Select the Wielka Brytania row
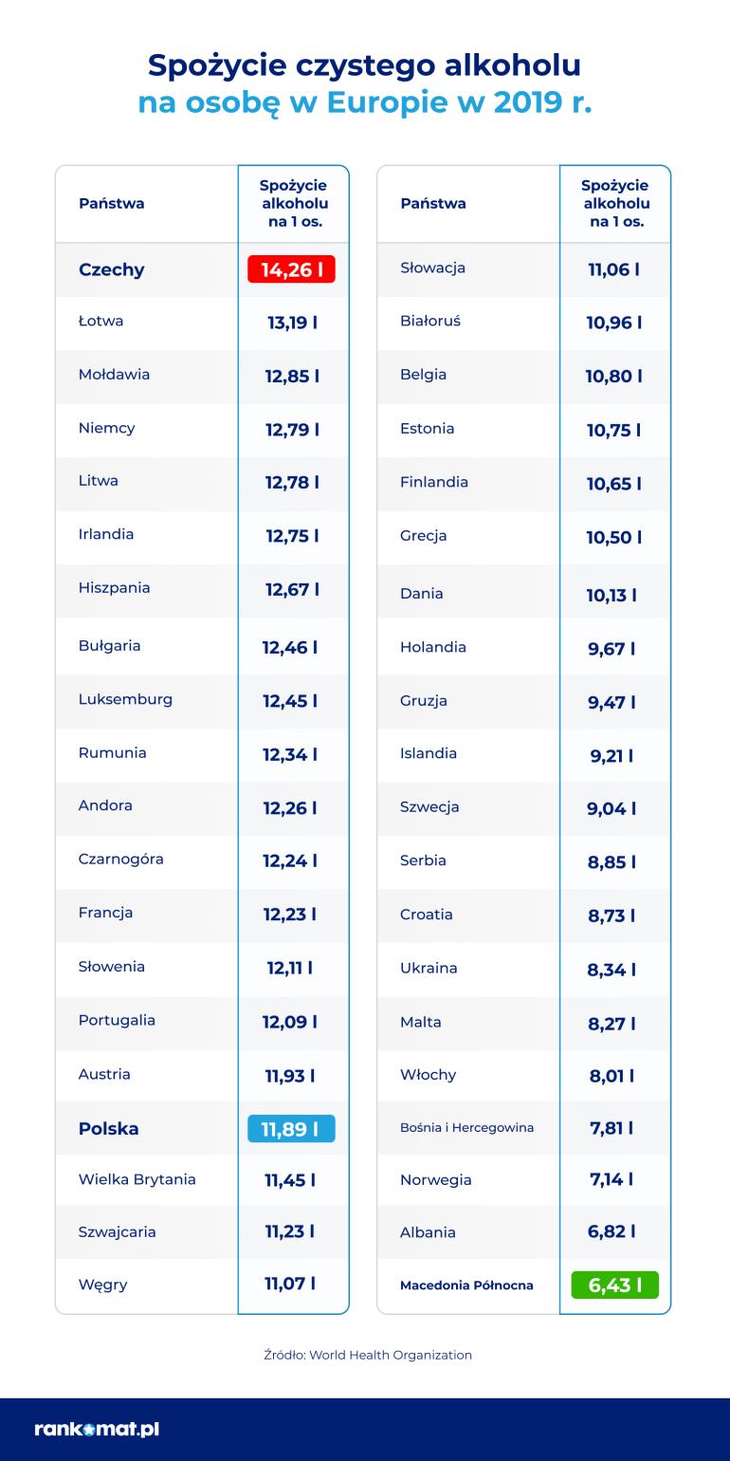730x1461 pixels. 202,1180
